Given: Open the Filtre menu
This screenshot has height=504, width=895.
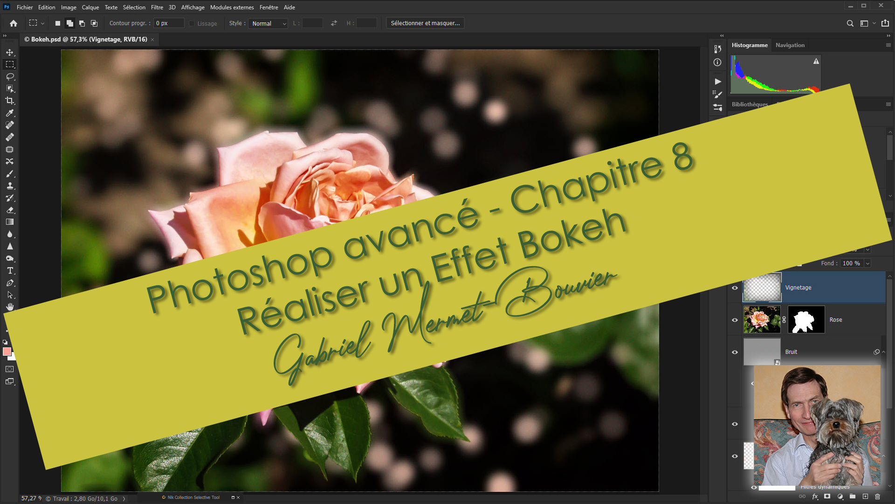Looking at the screenshot, I should [157, 7].
